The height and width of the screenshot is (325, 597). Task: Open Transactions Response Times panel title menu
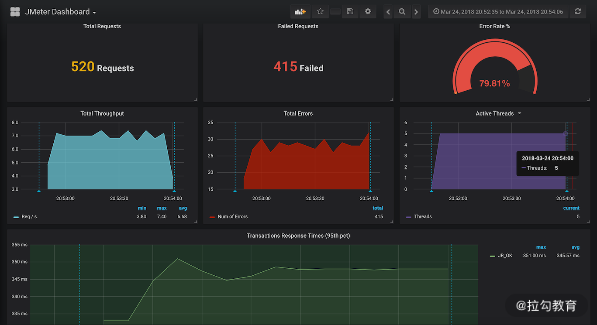tap(298, 236)
